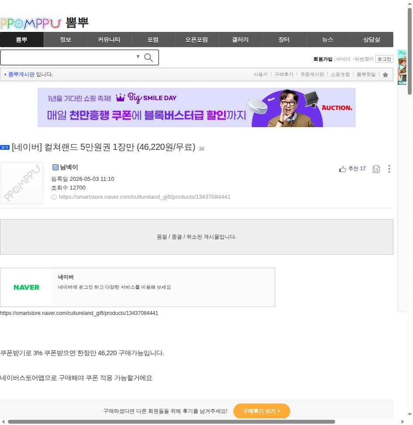Go to the 쇼핑포럼 link
This screenshot has height=425, width=413.
coord(340,74)
